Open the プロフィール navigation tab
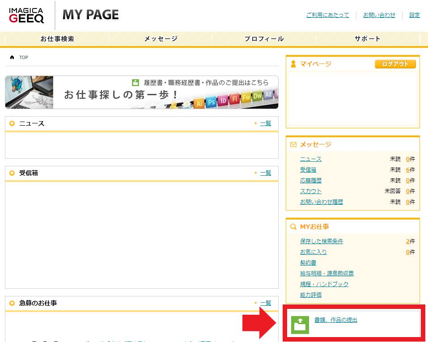The image size is (428, 342). [x=264, y=39]
